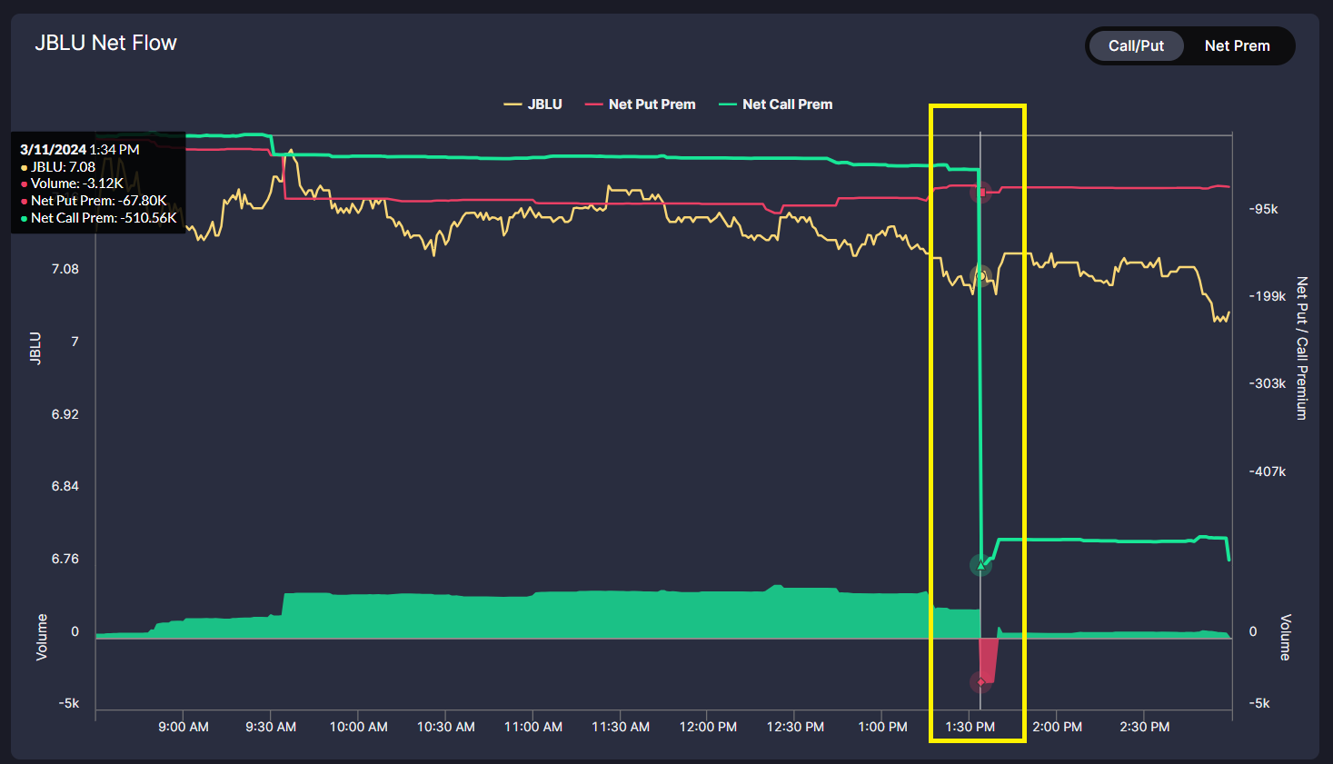Click the 2:30 PM time axis label
The height and width of the screenshot is (764, 1333).
click(x=1145, y=727)
